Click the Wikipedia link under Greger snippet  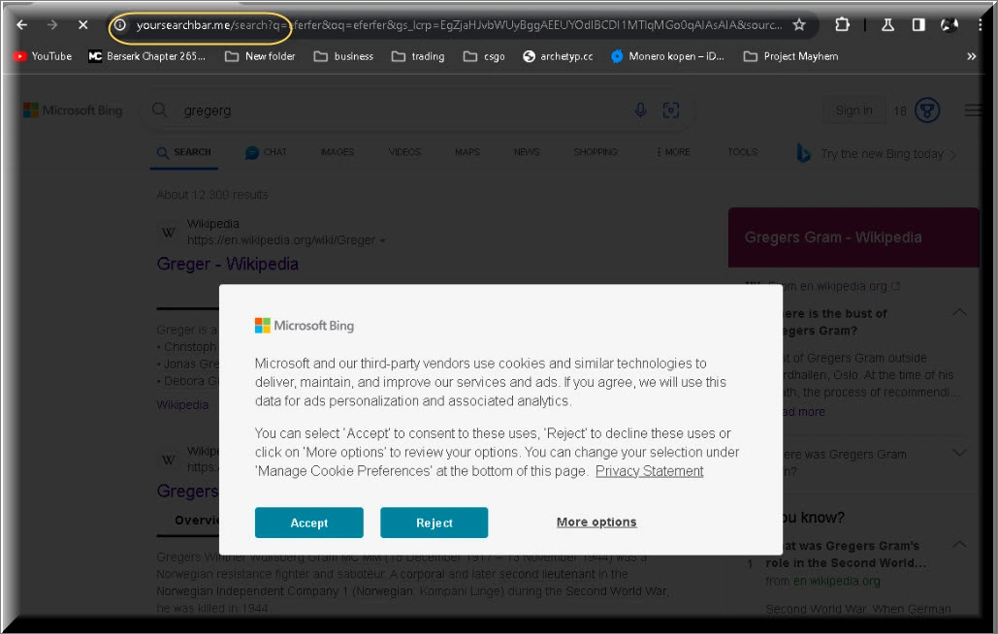[182, 405]
